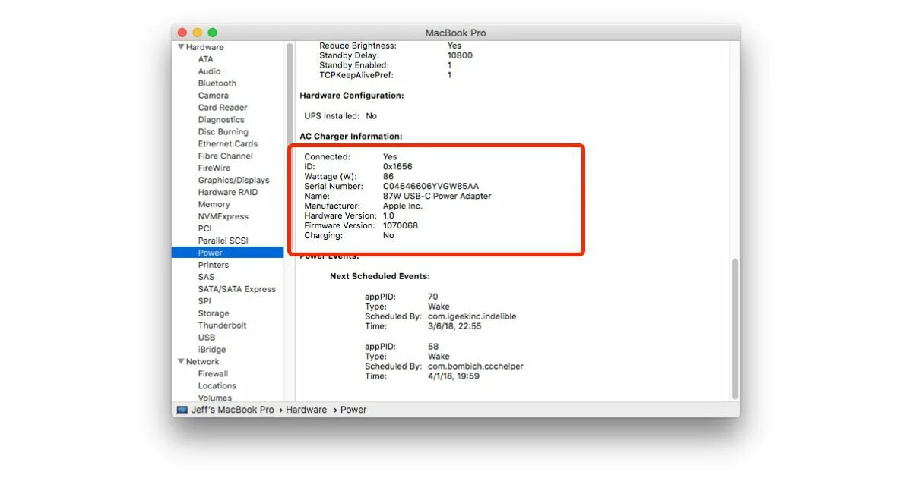Click the Hardware group label in the sidebar
Screen dimensions: 912x478
tap(204, 47)
